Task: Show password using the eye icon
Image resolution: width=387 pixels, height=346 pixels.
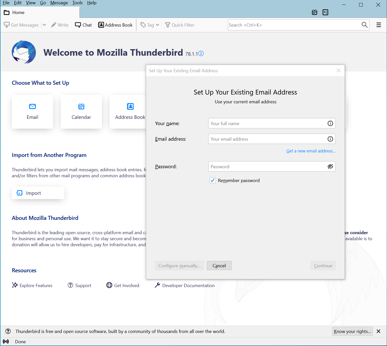Action: point(330,166)
